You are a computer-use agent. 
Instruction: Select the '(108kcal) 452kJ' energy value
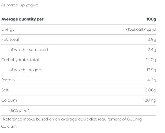point(141,29)
